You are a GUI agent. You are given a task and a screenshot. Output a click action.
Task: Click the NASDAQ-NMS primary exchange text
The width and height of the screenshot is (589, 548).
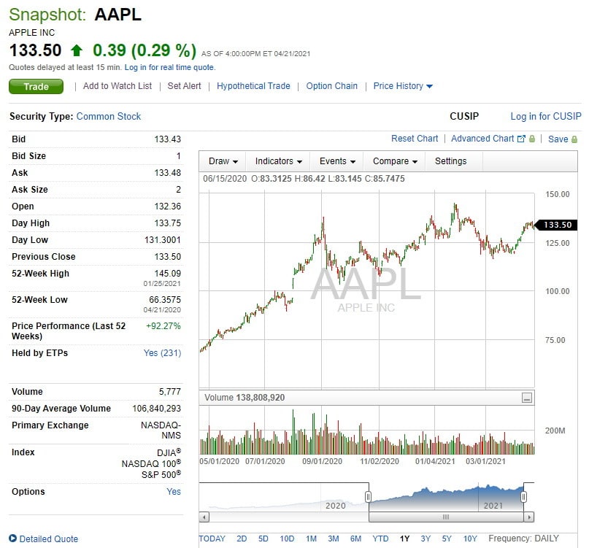[x=161, y=431]
